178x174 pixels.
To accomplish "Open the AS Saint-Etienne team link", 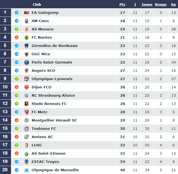I will coord(48,154).
